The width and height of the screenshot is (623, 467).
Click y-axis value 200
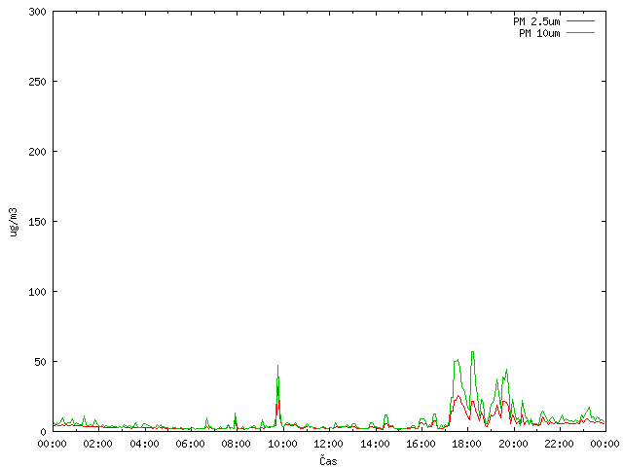(37, 152)
